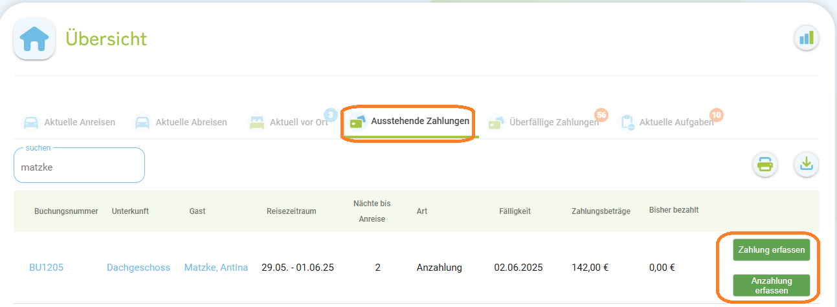Switch to the Aktuelle Anreisen tab
837x307 pixels.
(x=69, y=122)
